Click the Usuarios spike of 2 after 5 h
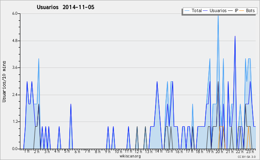 [x=71, y=104]
